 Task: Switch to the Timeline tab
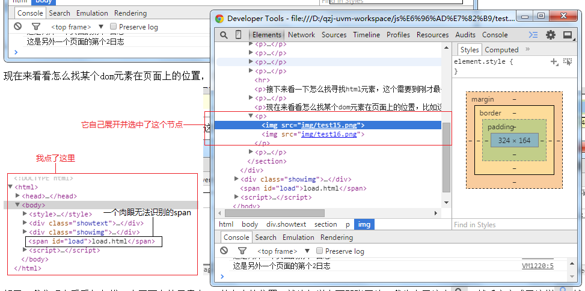click(x=366, y=35)
